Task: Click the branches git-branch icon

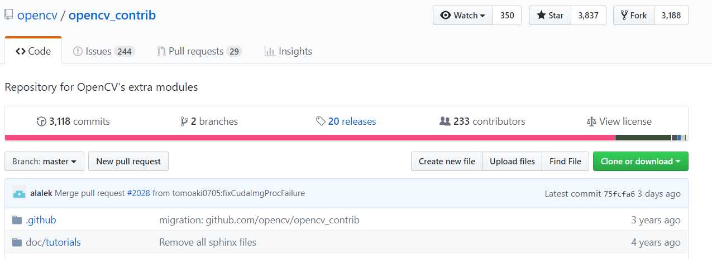Action: (x=184, y=121)
